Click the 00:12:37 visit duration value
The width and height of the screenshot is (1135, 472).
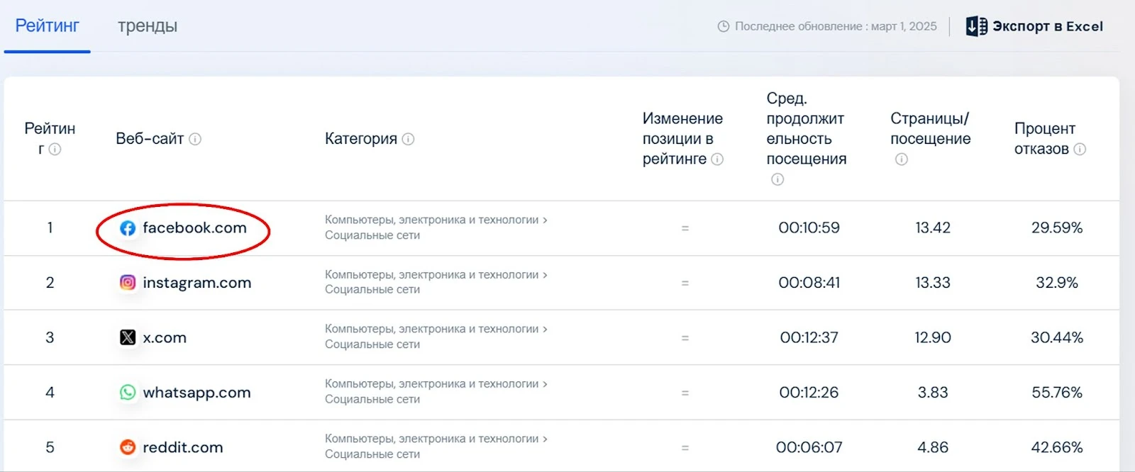[x=809, y=337]
